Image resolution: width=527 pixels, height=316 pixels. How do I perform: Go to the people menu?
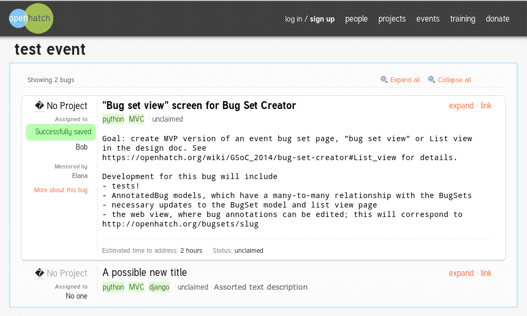tap(356, 19)
